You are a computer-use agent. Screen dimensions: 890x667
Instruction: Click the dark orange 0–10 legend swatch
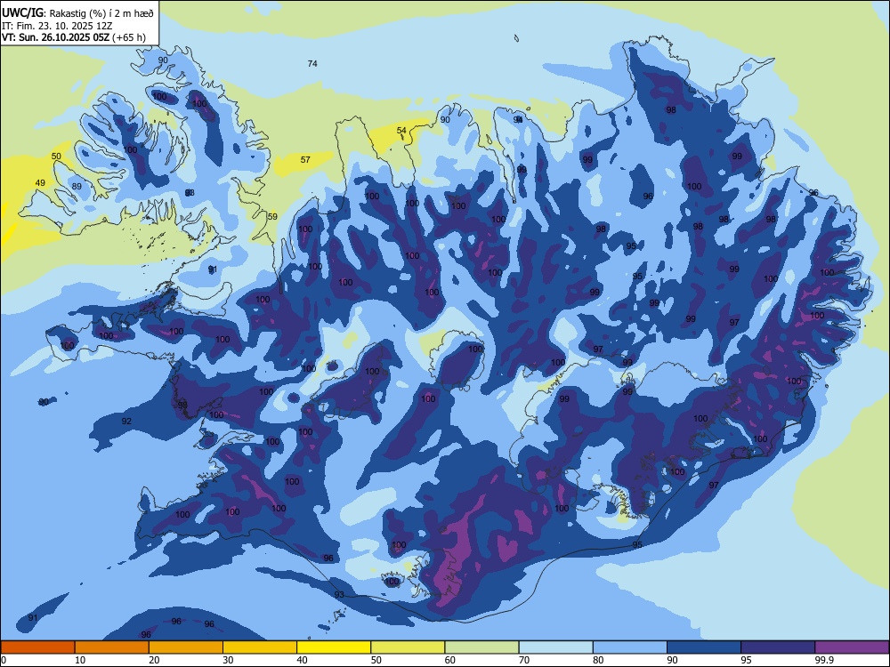point(37,647)
